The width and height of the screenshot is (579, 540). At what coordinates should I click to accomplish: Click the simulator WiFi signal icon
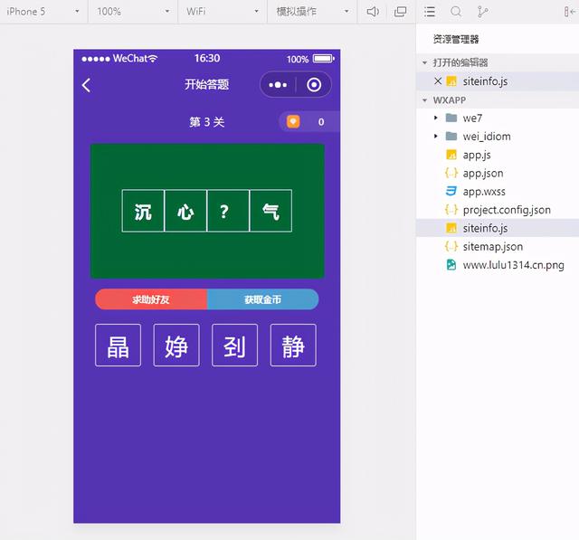(153, 58)
